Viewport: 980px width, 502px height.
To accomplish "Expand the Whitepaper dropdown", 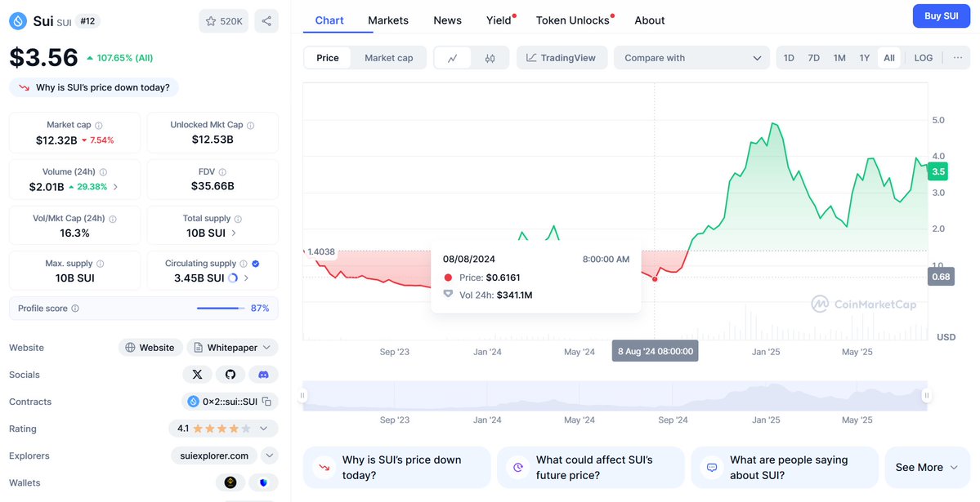I will coord(232,348).
